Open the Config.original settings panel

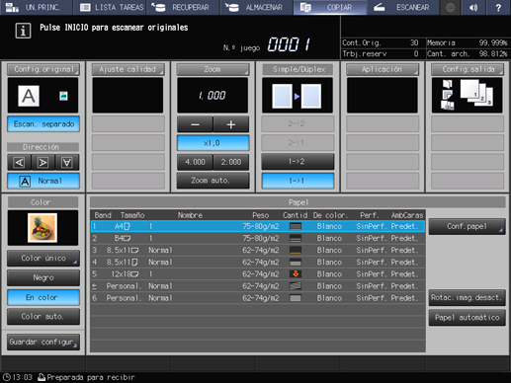pos(43,69)
